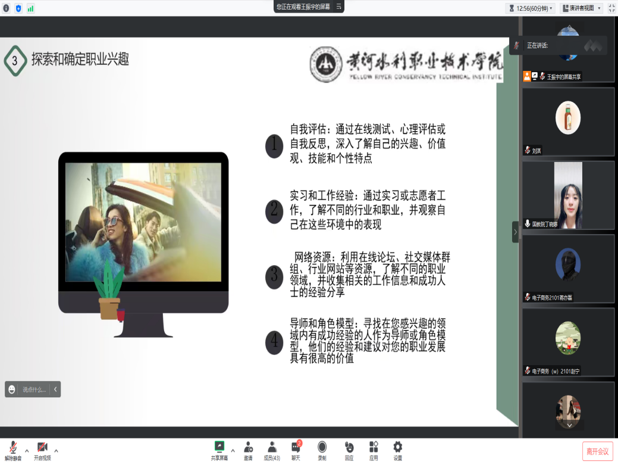Open the 演讲者视图 view layout menu
Screen dimensions: 618x464
581,8
